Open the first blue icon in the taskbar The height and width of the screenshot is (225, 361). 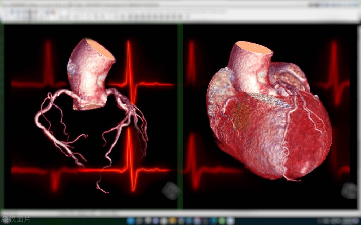click(131, 221)
